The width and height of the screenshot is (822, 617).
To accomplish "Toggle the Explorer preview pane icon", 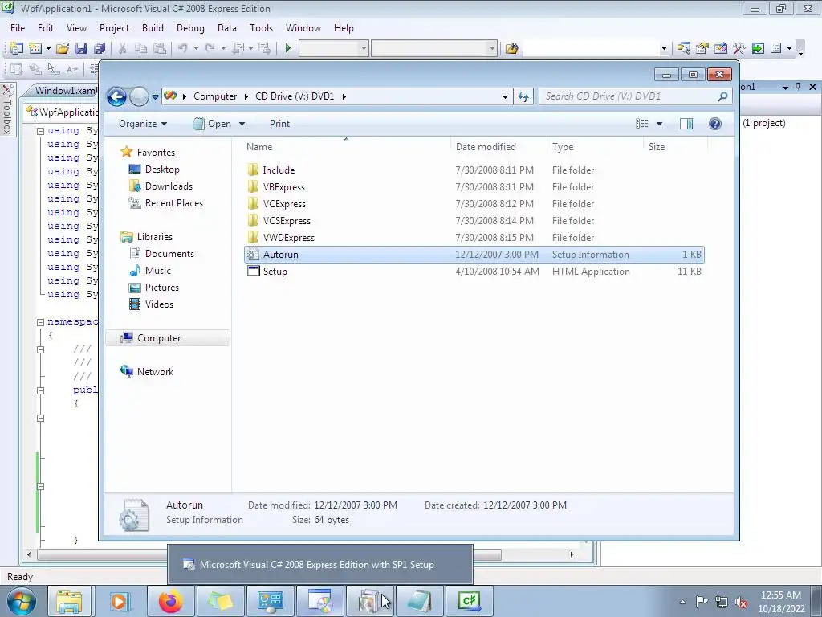I will 686,124.
